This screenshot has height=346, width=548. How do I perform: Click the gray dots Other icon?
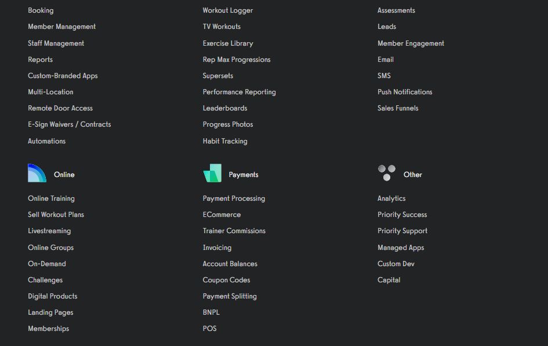(387, 172)
